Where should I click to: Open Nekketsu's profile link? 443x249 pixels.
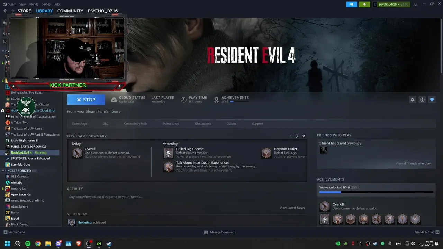(84, 222)
